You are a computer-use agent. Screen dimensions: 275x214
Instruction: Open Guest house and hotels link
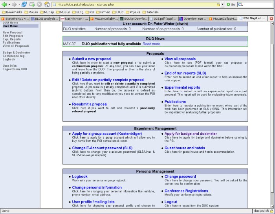pos(185,148)
